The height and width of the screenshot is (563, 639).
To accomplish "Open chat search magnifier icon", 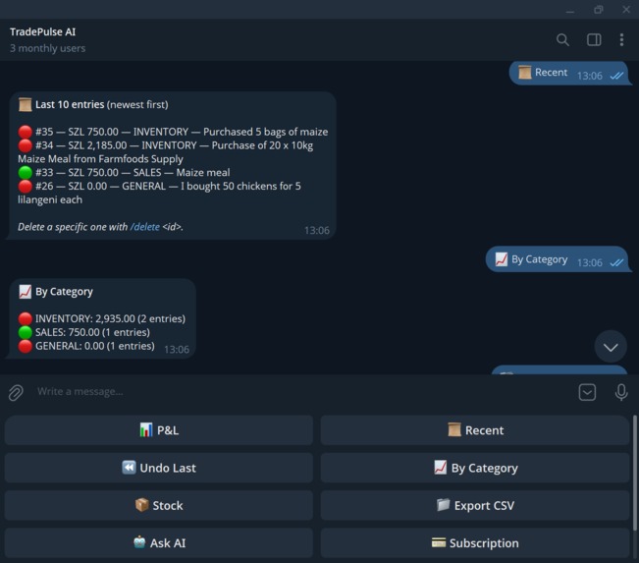I will pyautogui.click(x=562, y=40).
